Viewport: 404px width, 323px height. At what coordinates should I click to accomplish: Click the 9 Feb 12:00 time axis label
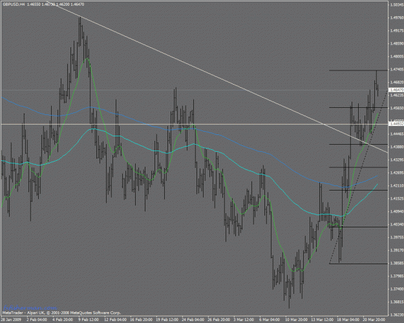click(x=89, y=320)
